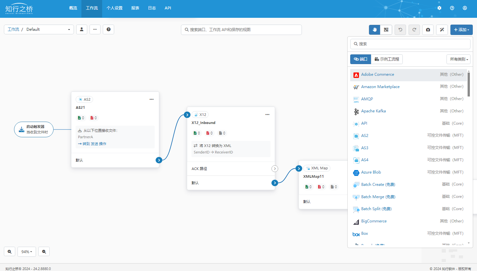Screen dimensions: 477x271
Task: Click AS21 red failed file counter
Action: (93, 118)
